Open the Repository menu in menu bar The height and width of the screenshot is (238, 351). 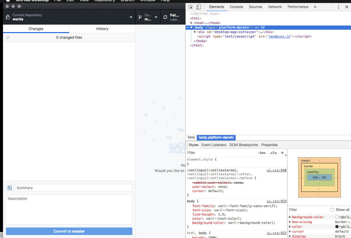pyautogui.click(x=105, y=1)
